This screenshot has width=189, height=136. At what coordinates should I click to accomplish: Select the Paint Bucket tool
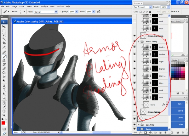[x=4, y=72]
